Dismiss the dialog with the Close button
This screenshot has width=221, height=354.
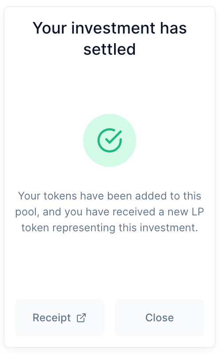click(x=160, y=318)
